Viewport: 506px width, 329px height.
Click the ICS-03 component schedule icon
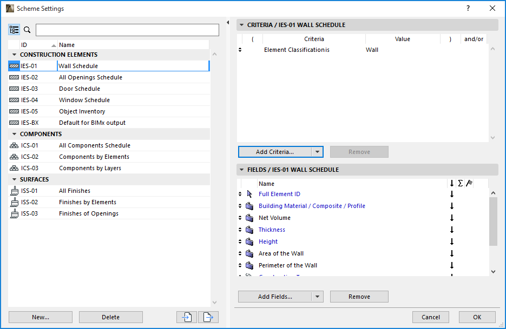click(x=14, y=168)
